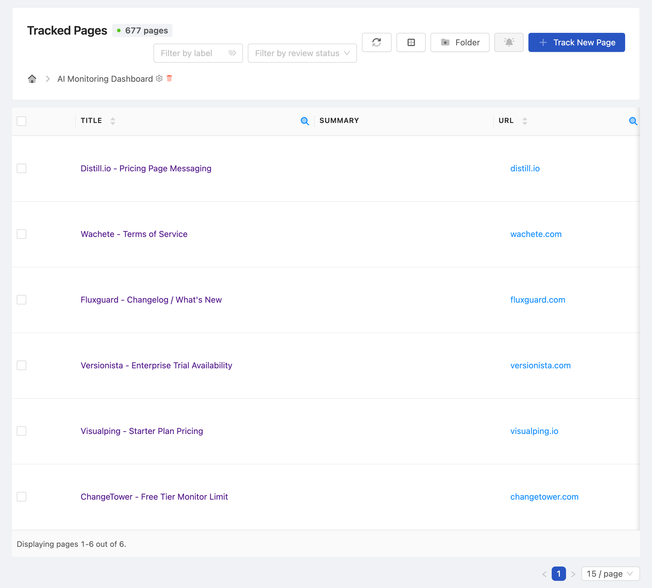Open Filter by review status dropdown
Viewport: 652px width, 588px height.
click(302, 53)
